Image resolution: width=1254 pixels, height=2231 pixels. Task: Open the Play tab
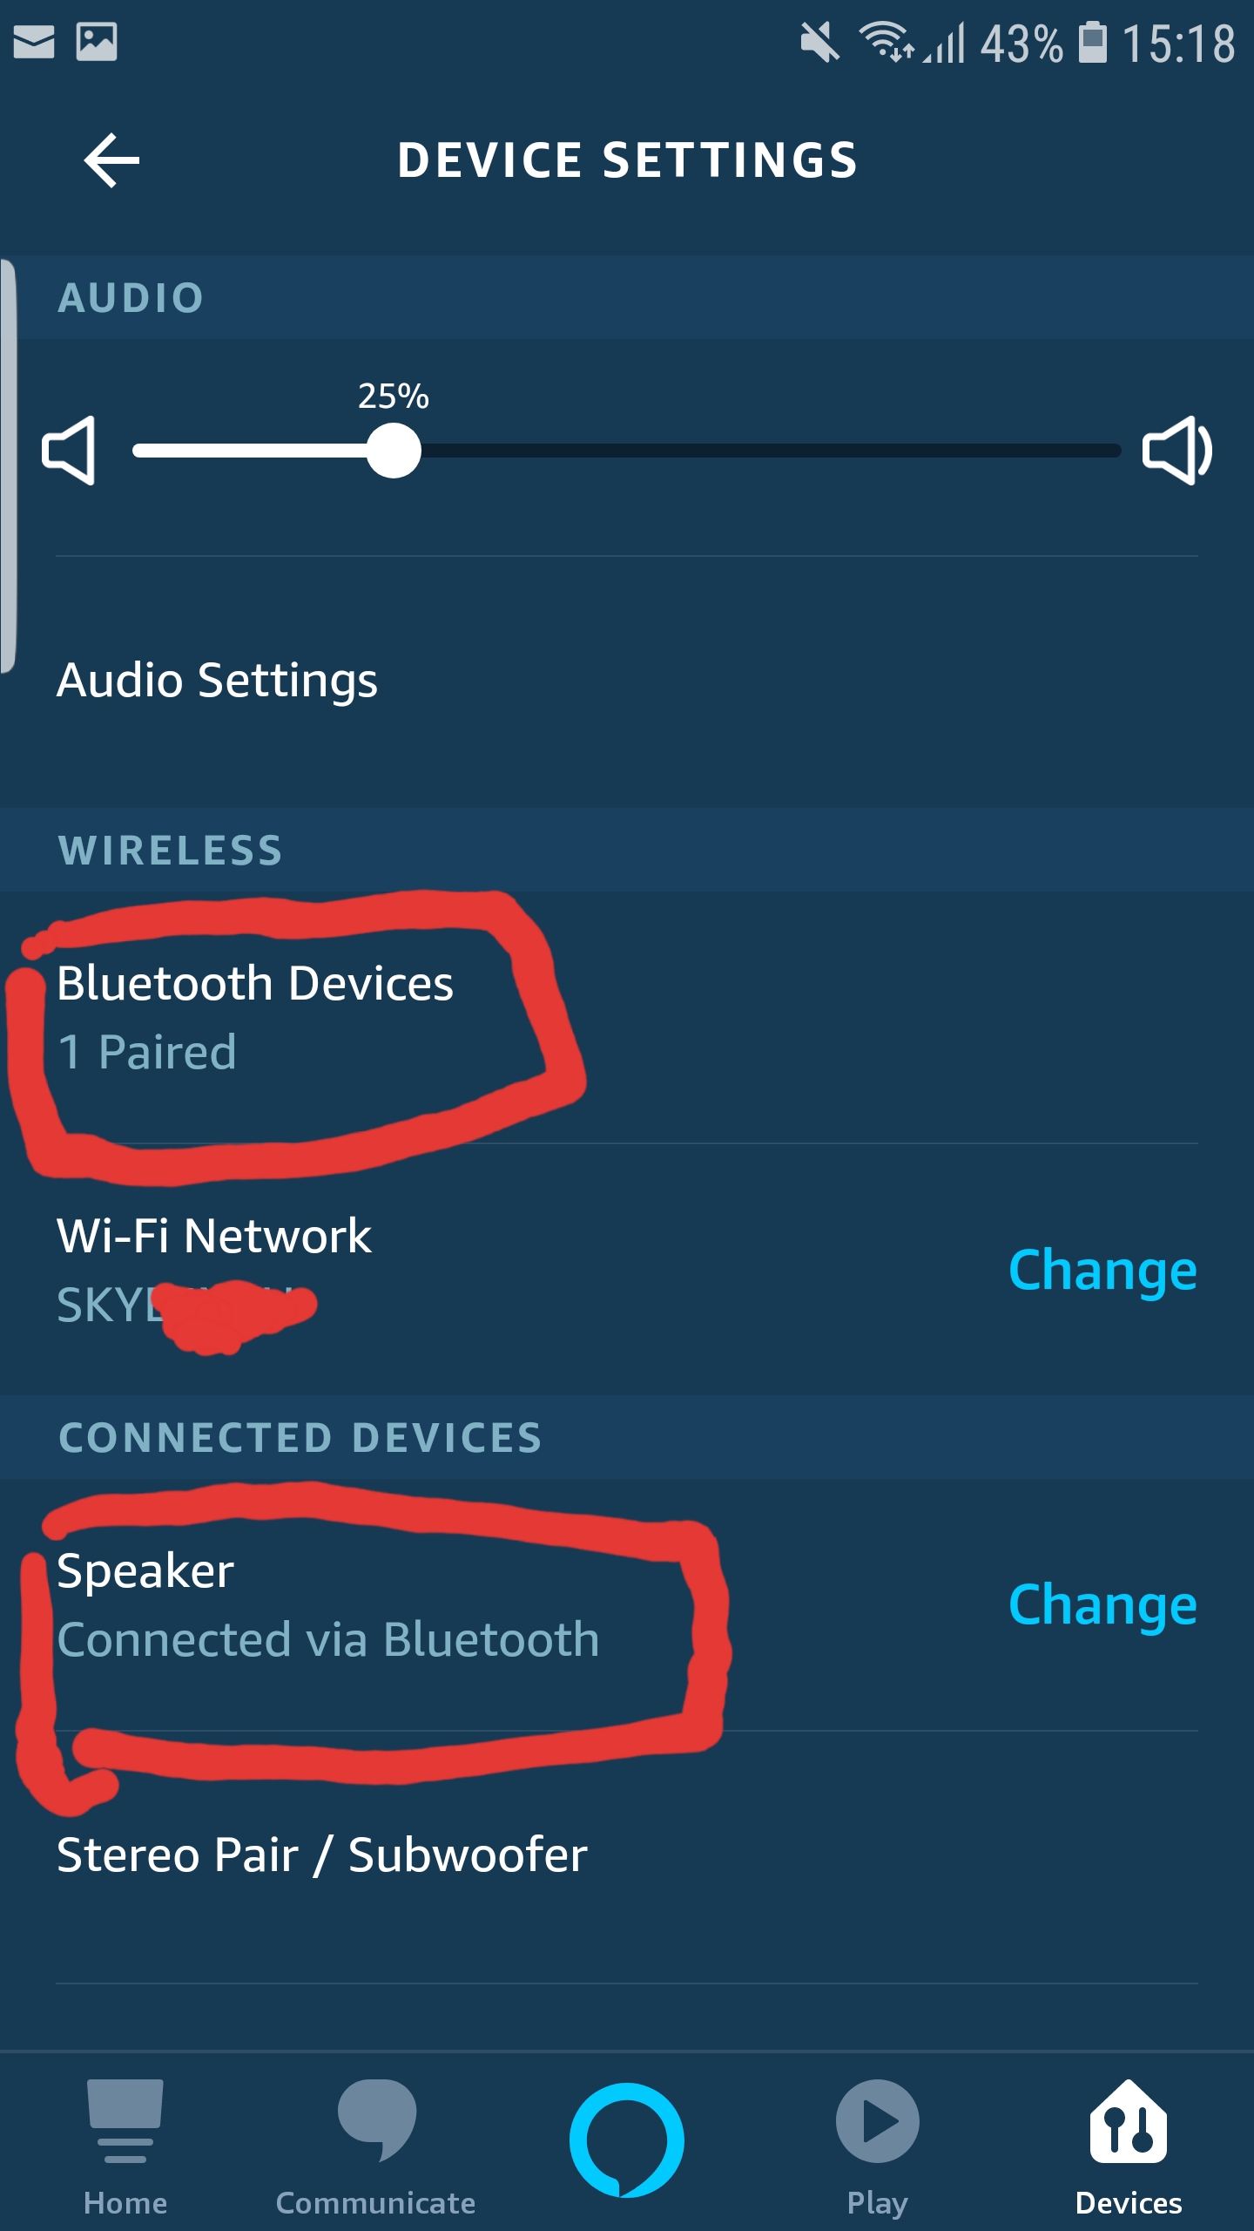(x=877, y=2146)
